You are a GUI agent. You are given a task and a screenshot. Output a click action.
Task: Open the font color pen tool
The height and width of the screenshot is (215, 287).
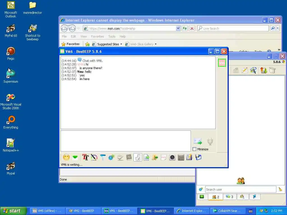coord(94,157)
